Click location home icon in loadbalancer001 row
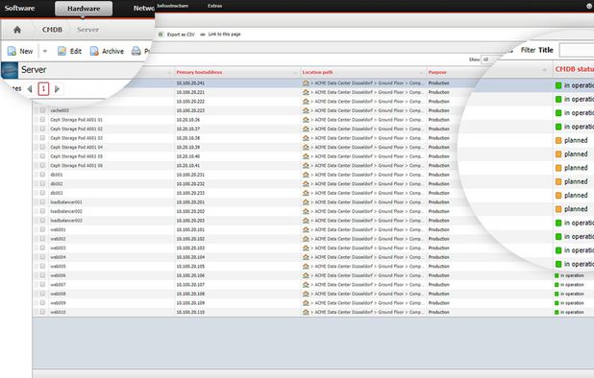 [306, 201]
